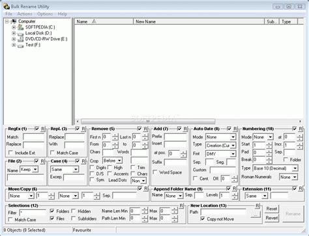Sort by the New Name column header
Screen dimensions: 309x236
tap(199, 21)
